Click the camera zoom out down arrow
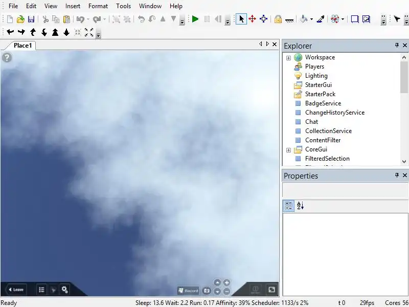 (66, 32)
